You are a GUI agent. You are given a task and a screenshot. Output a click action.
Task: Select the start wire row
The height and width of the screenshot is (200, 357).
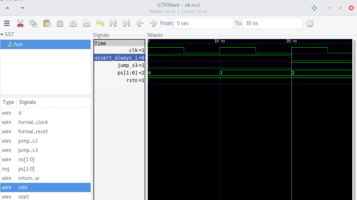[x=46, y=196]
